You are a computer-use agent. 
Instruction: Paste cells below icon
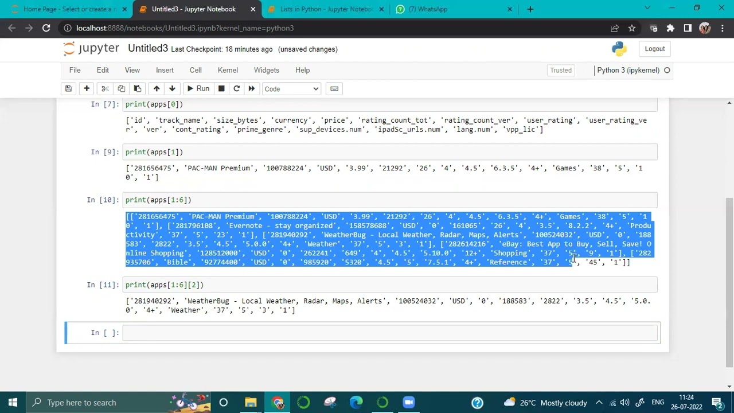137,89
